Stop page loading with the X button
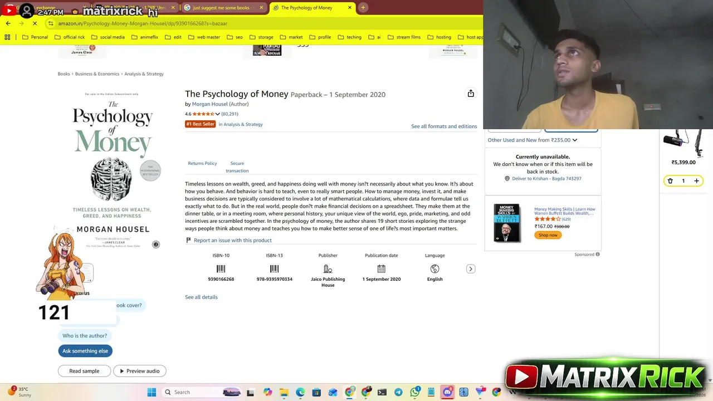Screen dimensions: 713x401 [x=35, y=23]
